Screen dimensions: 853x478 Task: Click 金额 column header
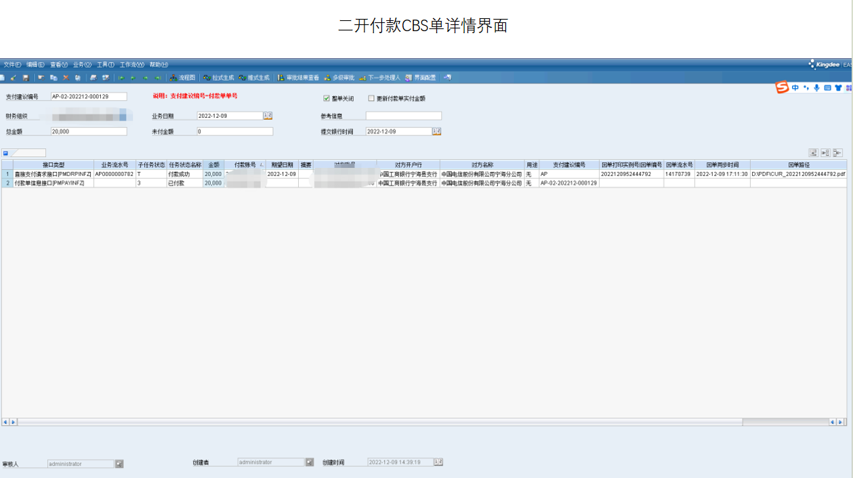(213, 165)
